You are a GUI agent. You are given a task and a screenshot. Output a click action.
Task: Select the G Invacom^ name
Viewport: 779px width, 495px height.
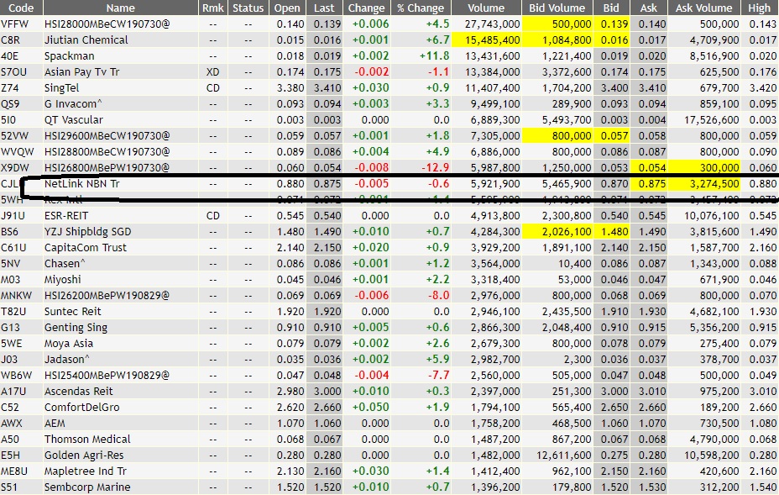click(73, 104)
